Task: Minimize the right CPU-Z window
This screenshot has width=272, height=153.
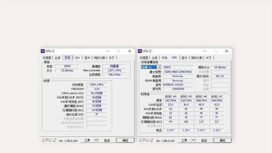Action: pos(205,51)
